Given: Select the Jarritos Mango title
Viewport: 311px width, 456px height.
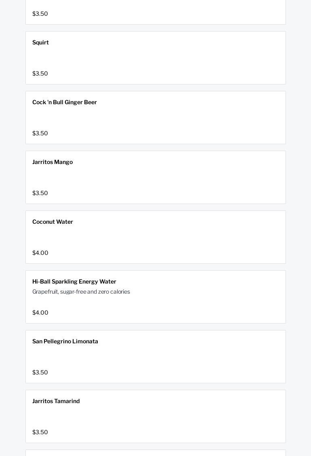Looking at the screenshot, I should [x=53, y=162].
